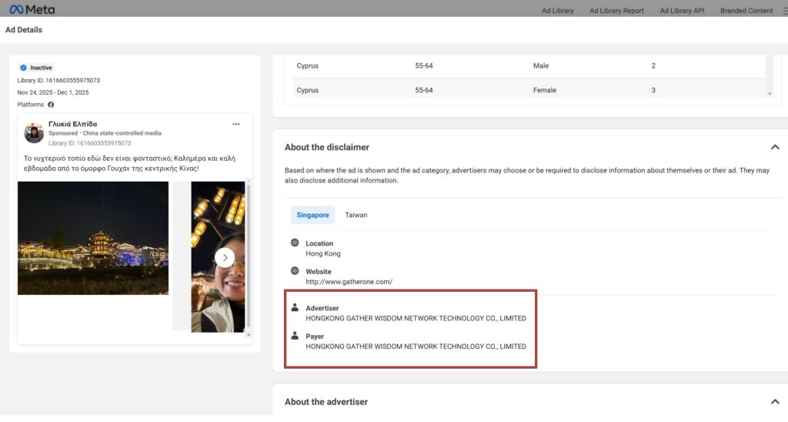The image size is (788, 422).
Task: Click the Γλυκιά Ελπίδα profile avatar
Action: [x=34, y=133]
